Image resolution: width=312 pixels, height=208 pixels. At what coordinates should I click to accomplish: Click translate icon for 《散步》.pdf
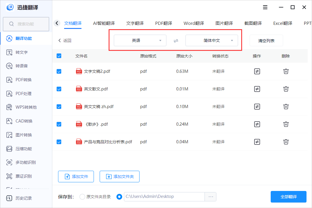coord(257,124)
